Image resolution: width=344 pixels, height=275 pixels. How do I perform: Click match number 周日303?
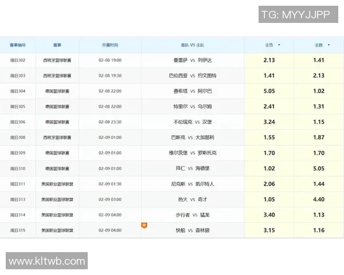pos(18,76)
